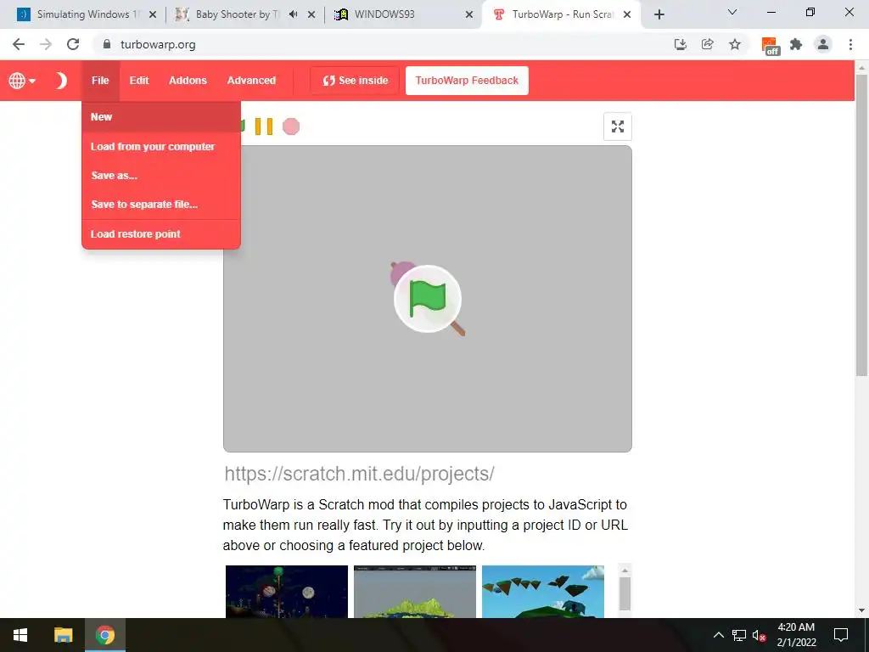869x652 pixels.
Task: View site lock information
Action: 107,44
